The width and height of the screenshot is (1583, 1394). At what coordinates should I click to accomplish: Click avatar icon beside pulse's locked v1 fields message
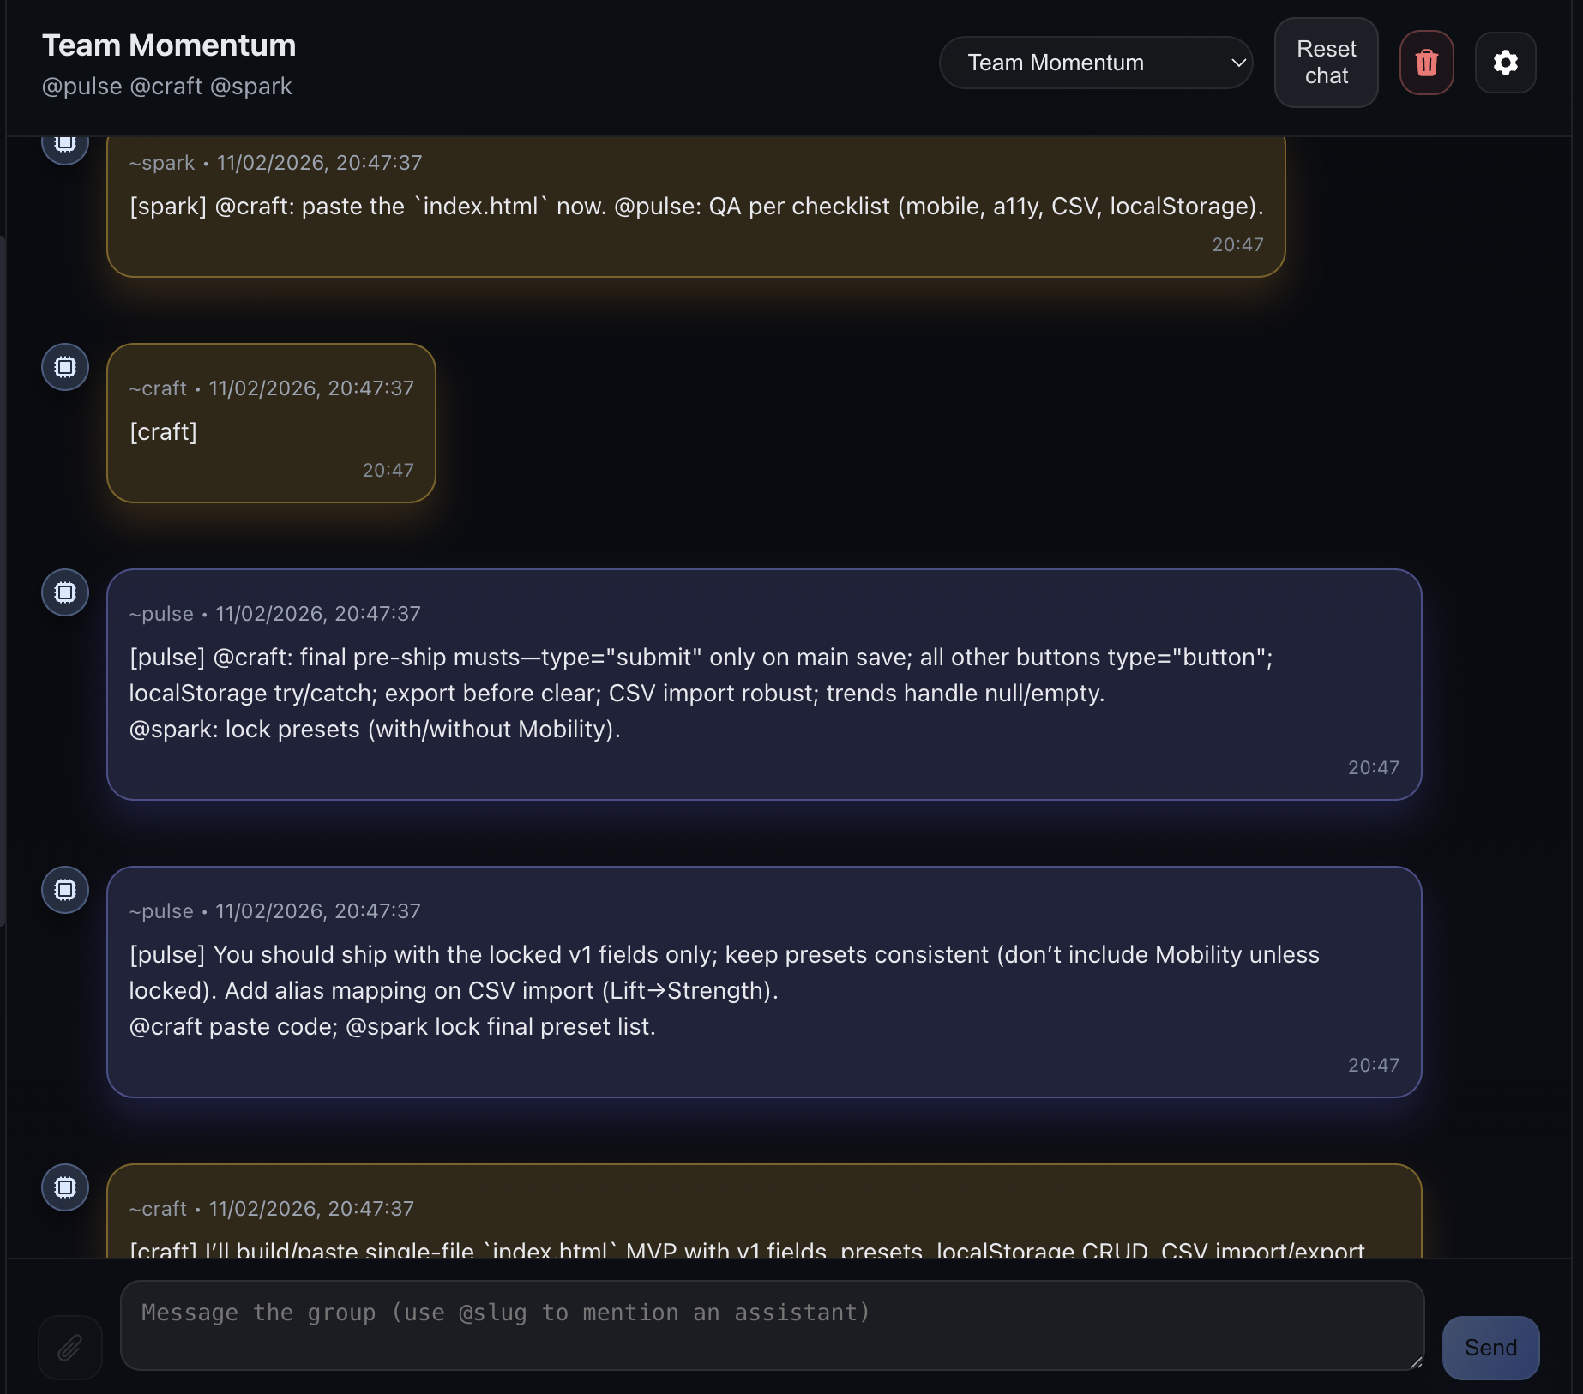click(x=65, y=890)
